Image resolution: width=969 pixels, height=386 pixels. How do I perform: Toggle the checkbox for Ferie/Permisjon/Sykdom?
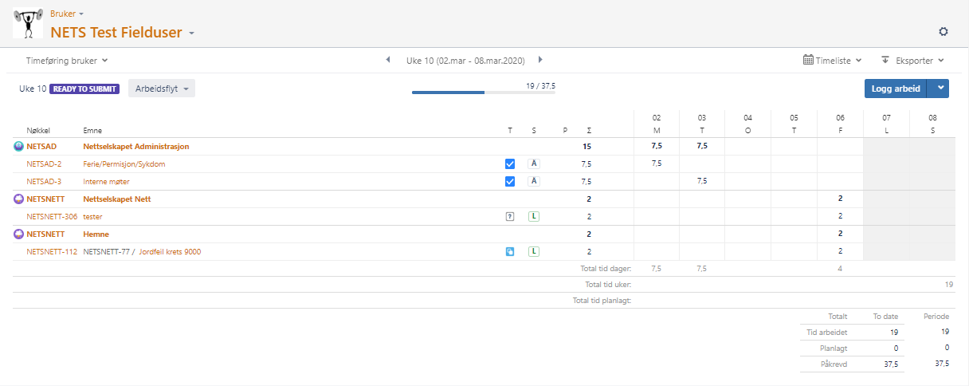(x=510, y=163)
